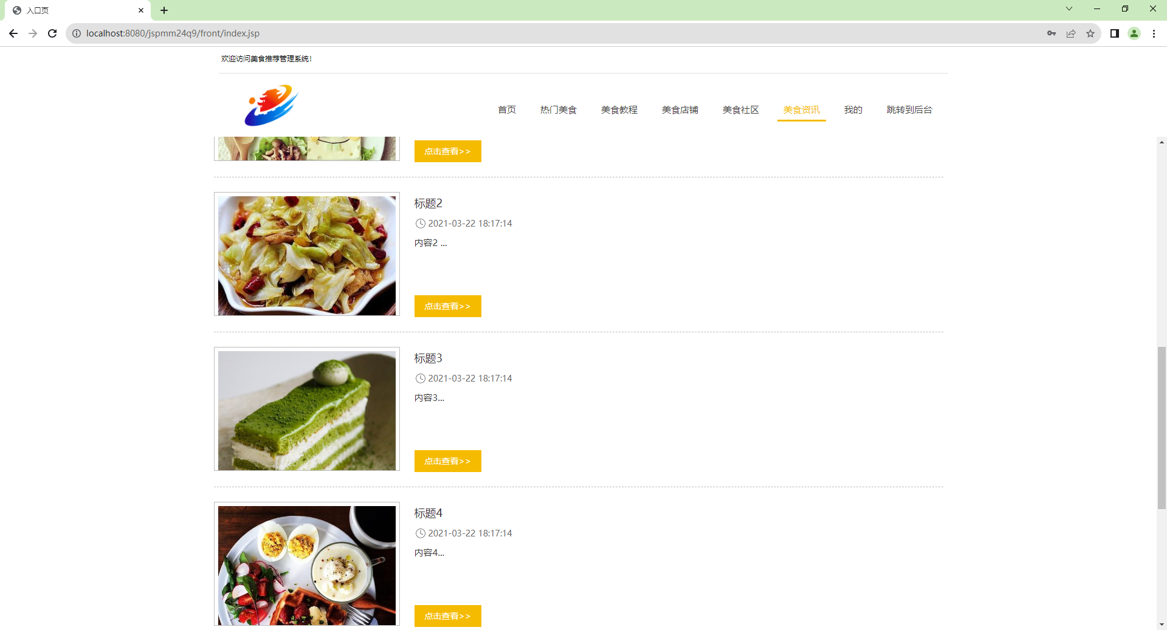Click the view site information icon
This screenshot has width=1167, height=630.
tap(76, 33)
